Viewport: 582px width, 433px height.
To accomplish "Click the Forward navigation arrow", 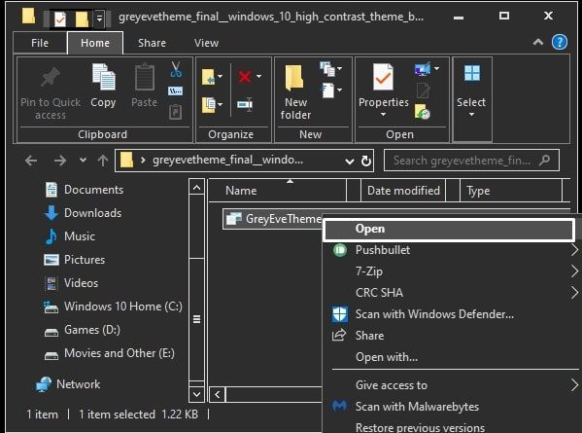I will [60, 161].
